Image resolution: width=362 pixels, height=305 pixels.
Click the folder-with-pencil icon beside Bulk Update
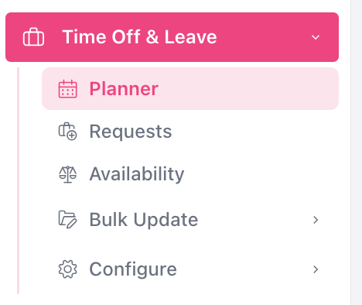67,220
